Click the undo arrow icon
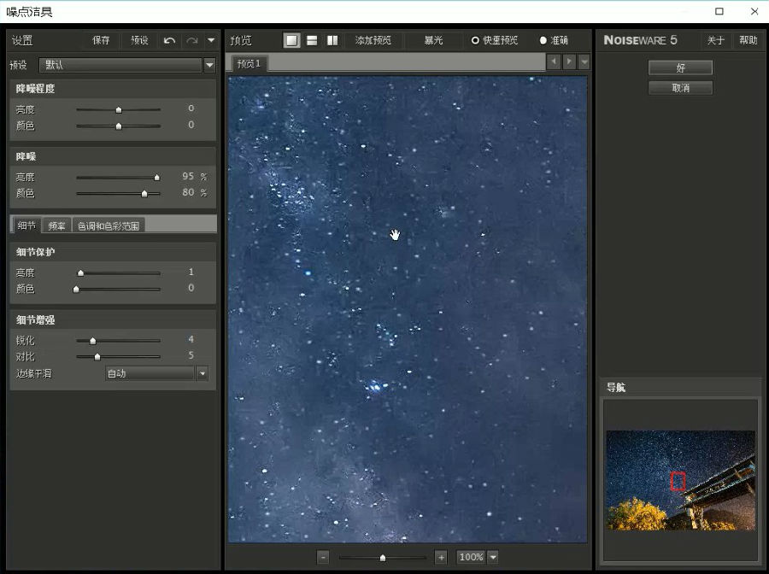This screenshot has width=769, height=574. (x=170, y=41)
